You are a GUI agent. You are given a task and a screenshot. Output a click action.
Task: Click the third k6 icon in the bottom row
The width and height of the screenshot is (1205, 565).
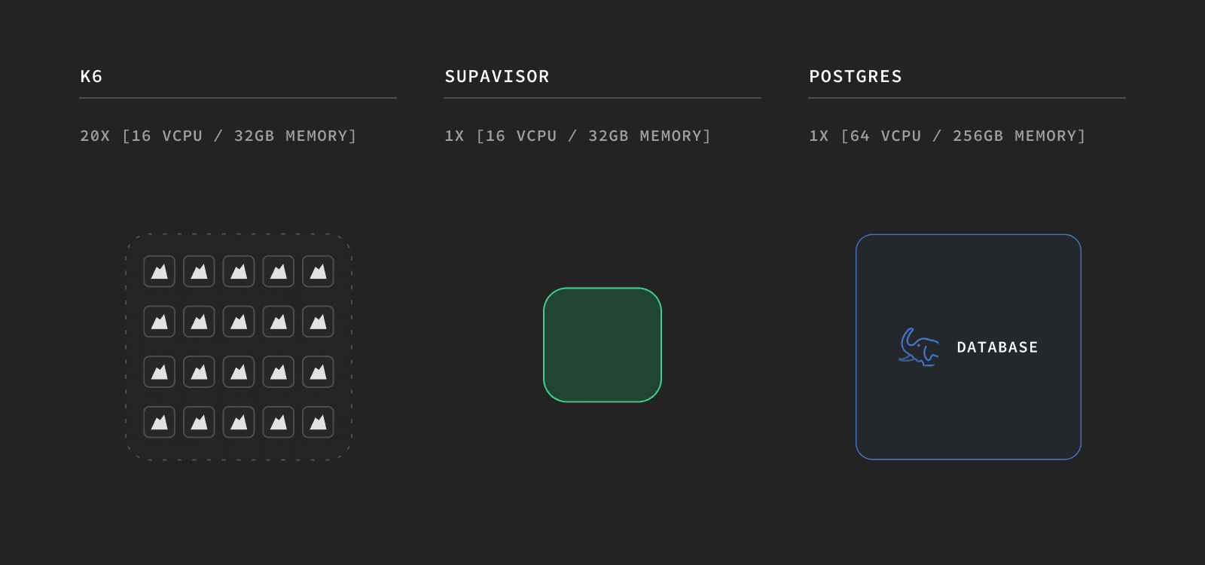(x=239, y=422)
